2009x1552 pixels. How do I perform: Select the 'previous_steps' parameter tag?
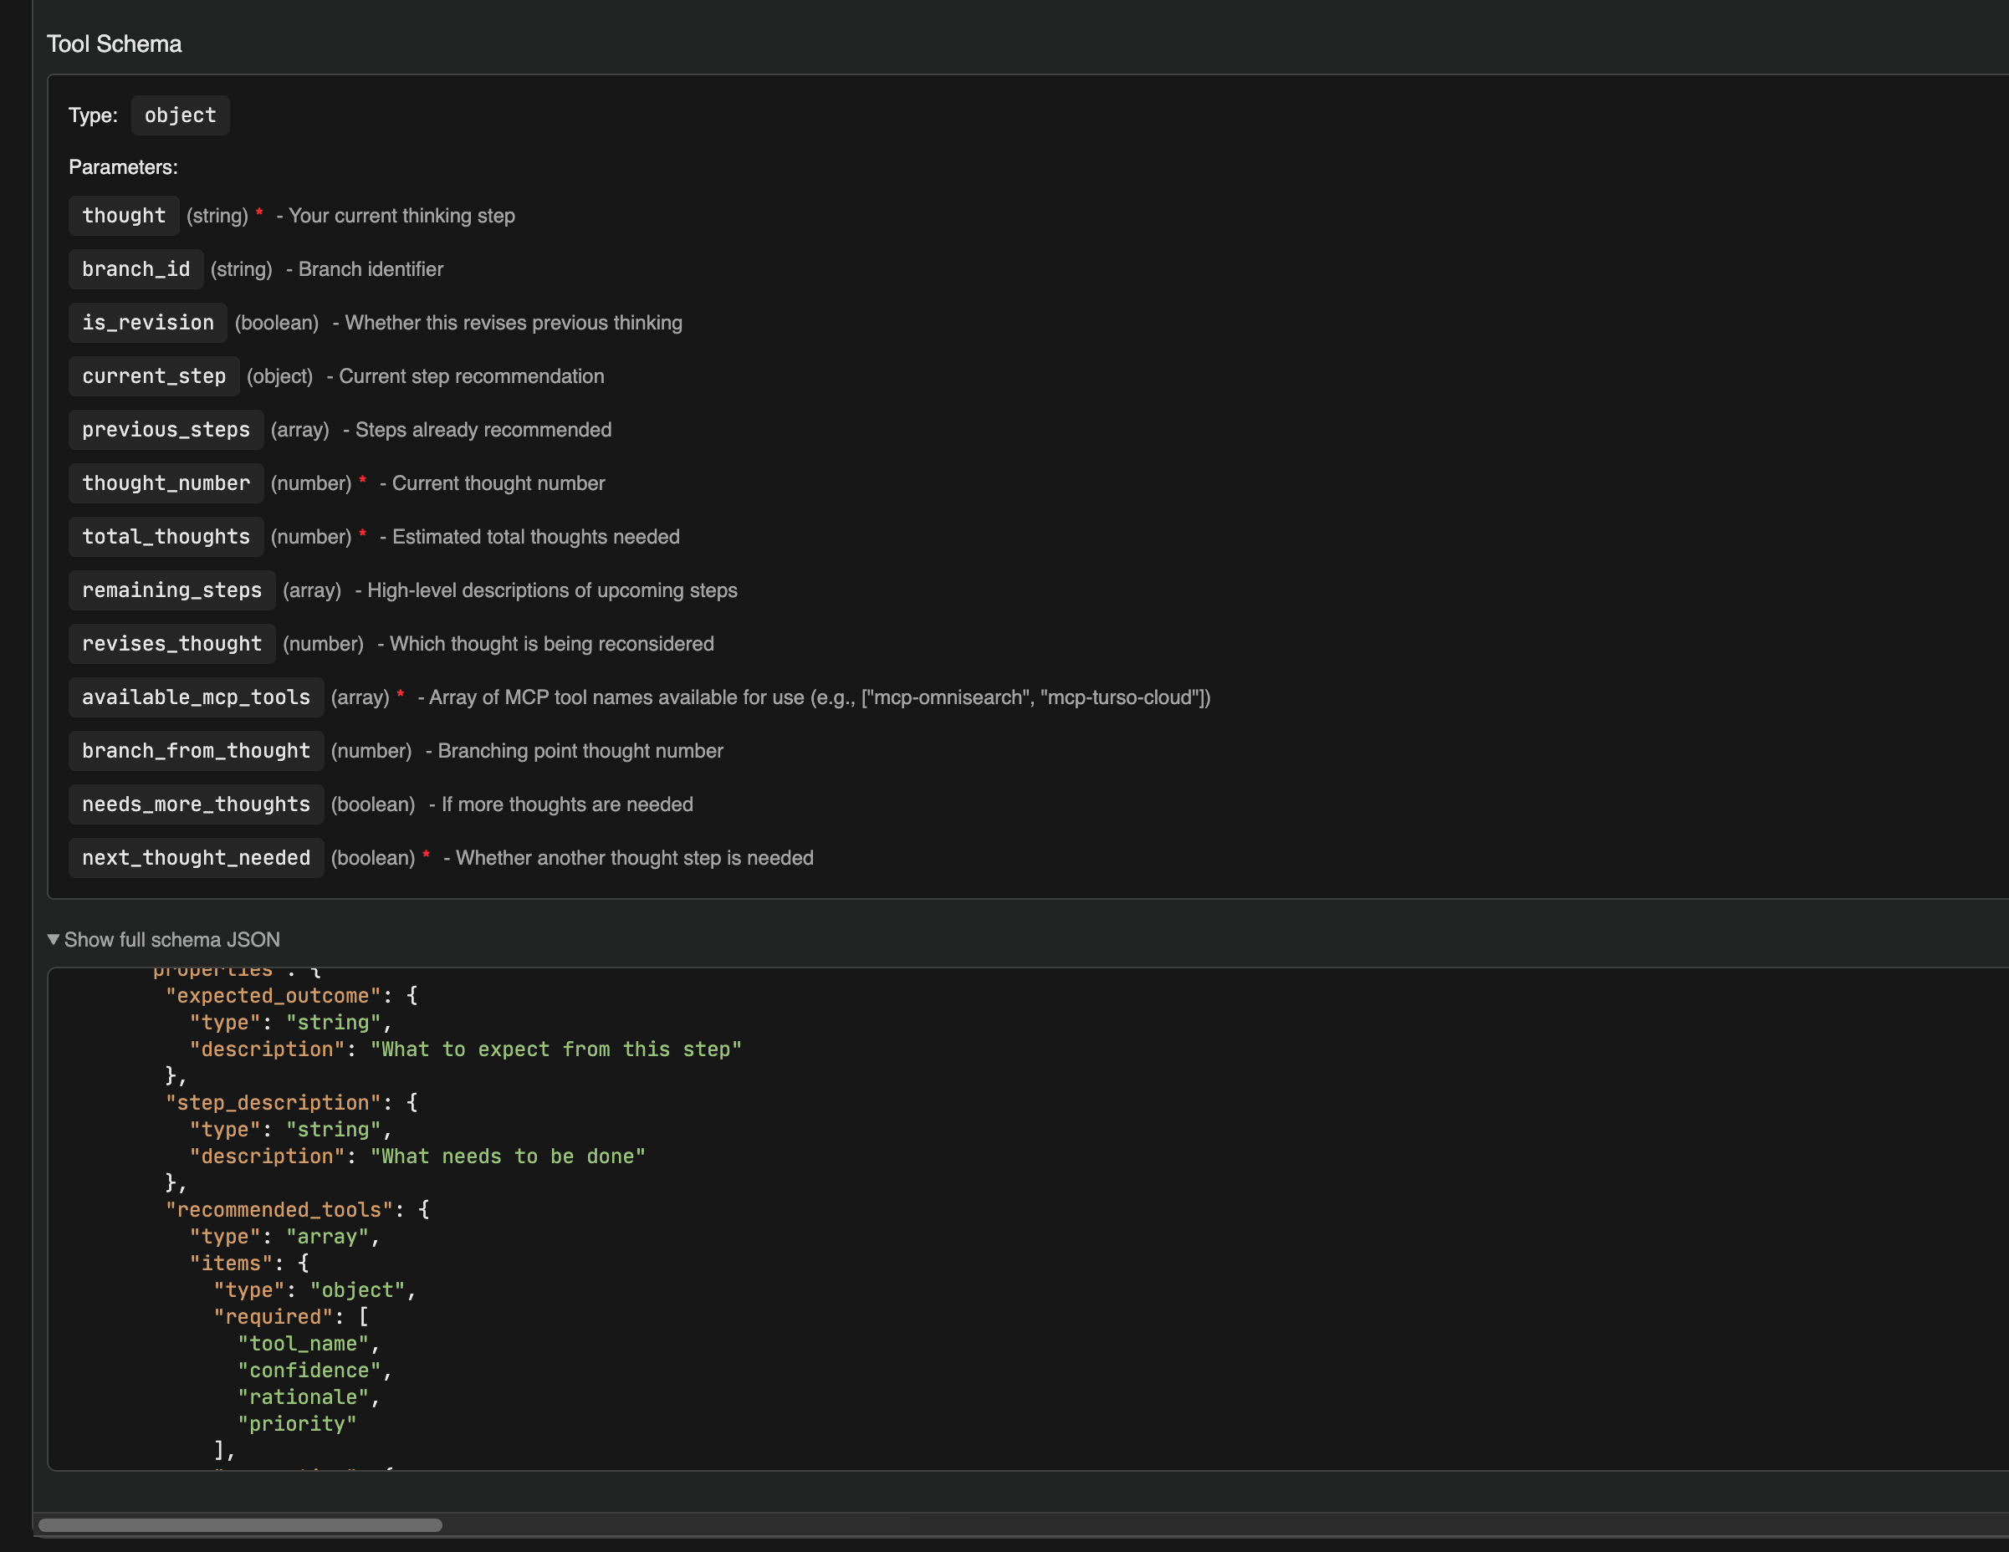click(x=166, y=429)
